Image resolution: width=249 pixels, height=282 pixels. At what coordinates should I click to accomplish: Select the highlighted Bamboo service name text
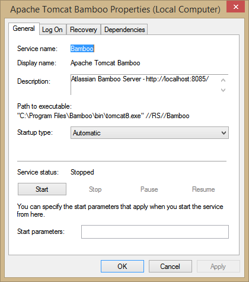coord(82,49)
